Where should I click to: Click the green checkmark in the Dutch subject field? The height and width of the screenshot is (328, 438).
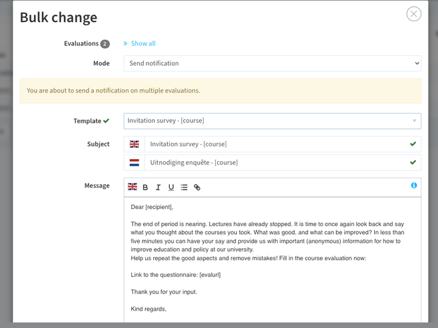tap(413, 162)
